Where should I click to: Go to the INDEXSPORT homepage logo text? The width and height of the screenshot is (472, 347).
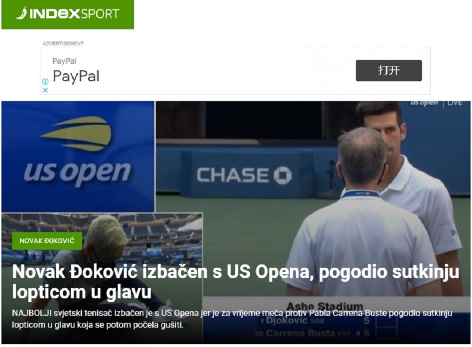coord(75,14)
